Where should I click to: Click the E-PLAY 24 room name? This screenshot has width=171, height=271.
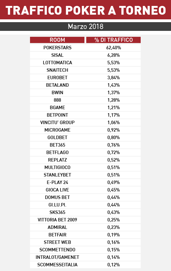pos(57,182)
